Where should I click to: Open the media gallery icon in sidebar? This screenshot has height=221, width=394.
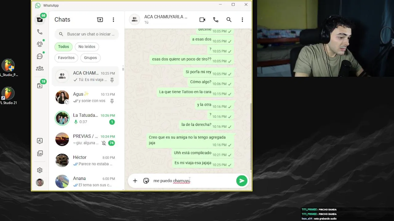click(40, 153)
